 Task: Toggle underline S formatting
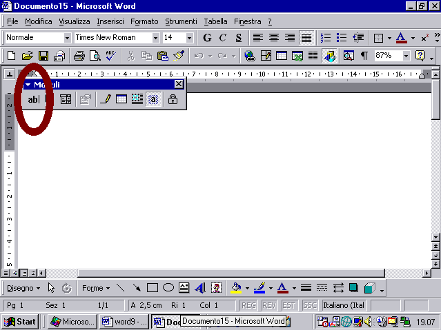tap(239, 38)
